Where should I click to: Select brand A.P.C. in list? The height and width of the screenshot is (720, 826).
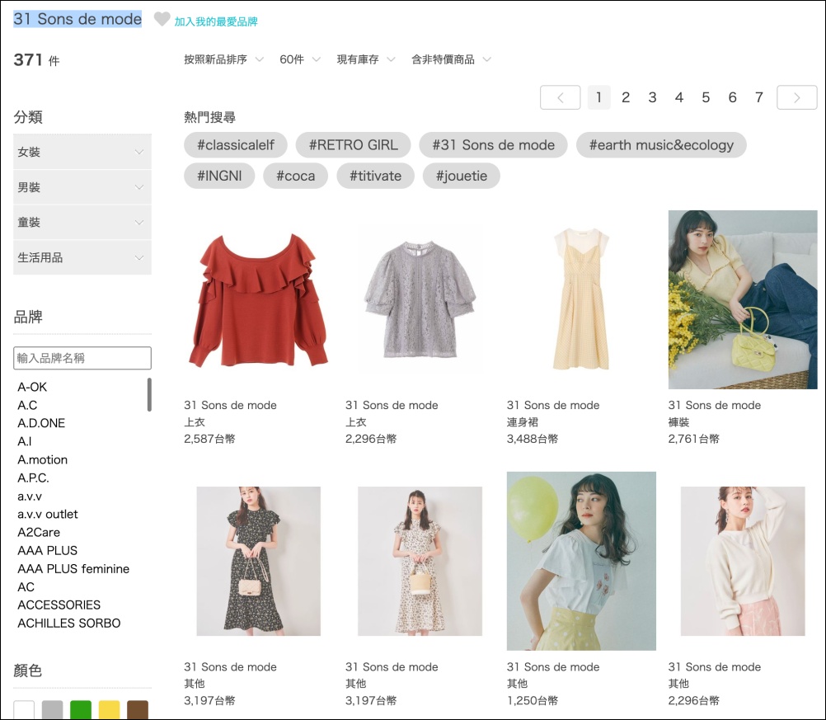[x=33, y=478]
